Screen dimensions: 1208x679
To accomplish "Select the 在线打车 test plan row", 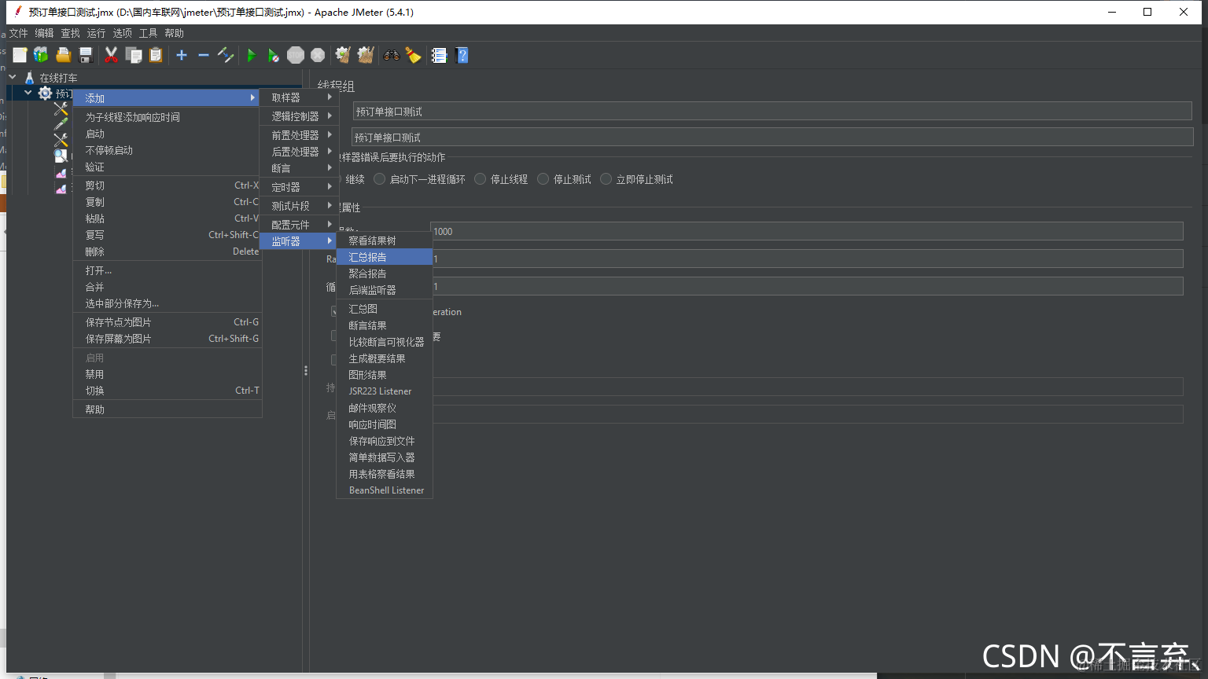I will (58, 78).
